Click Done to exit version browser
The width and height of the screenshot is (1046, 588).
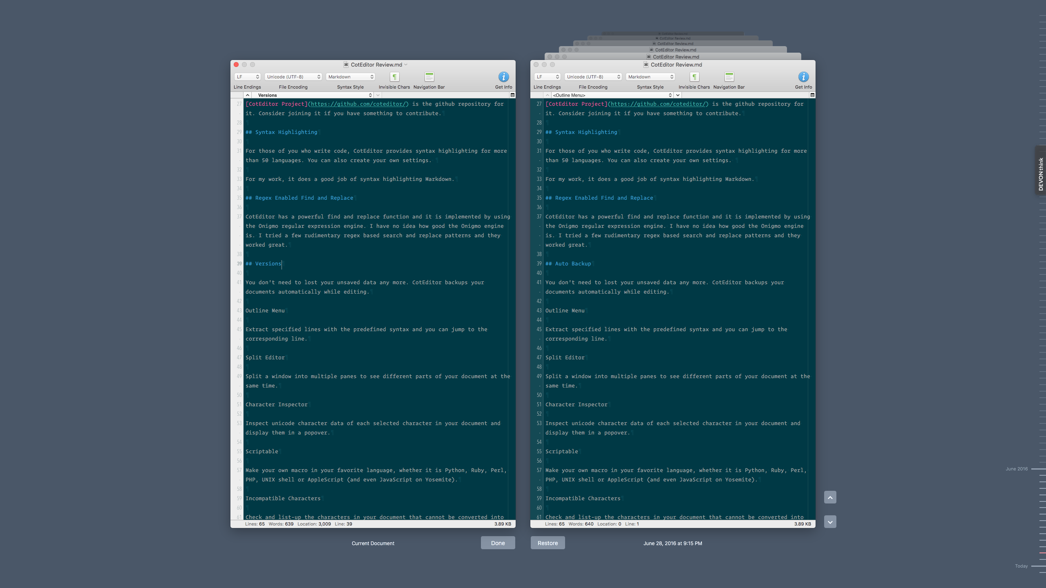[498, 543]
